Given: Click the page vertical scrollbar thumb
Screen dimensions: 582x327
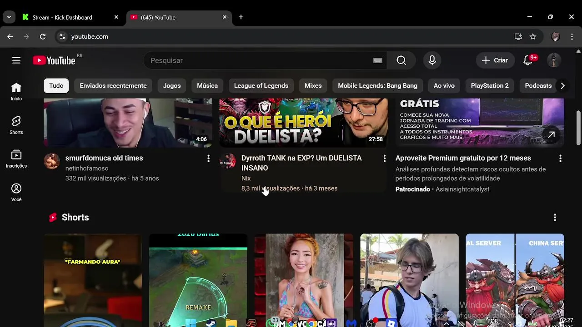Looking at the screenshot, I should point(578,128).
